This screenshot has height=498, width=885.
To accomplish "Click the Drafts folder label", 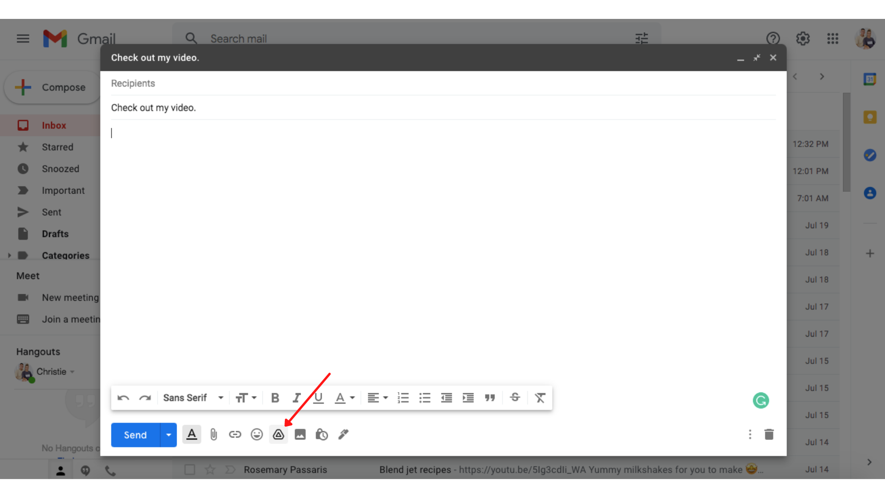I will (x=55, y=233).
